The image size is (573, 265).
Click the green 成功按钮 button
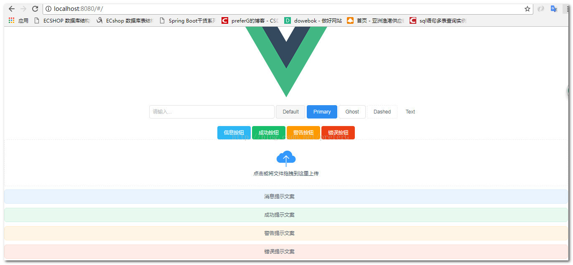[269, 133]
